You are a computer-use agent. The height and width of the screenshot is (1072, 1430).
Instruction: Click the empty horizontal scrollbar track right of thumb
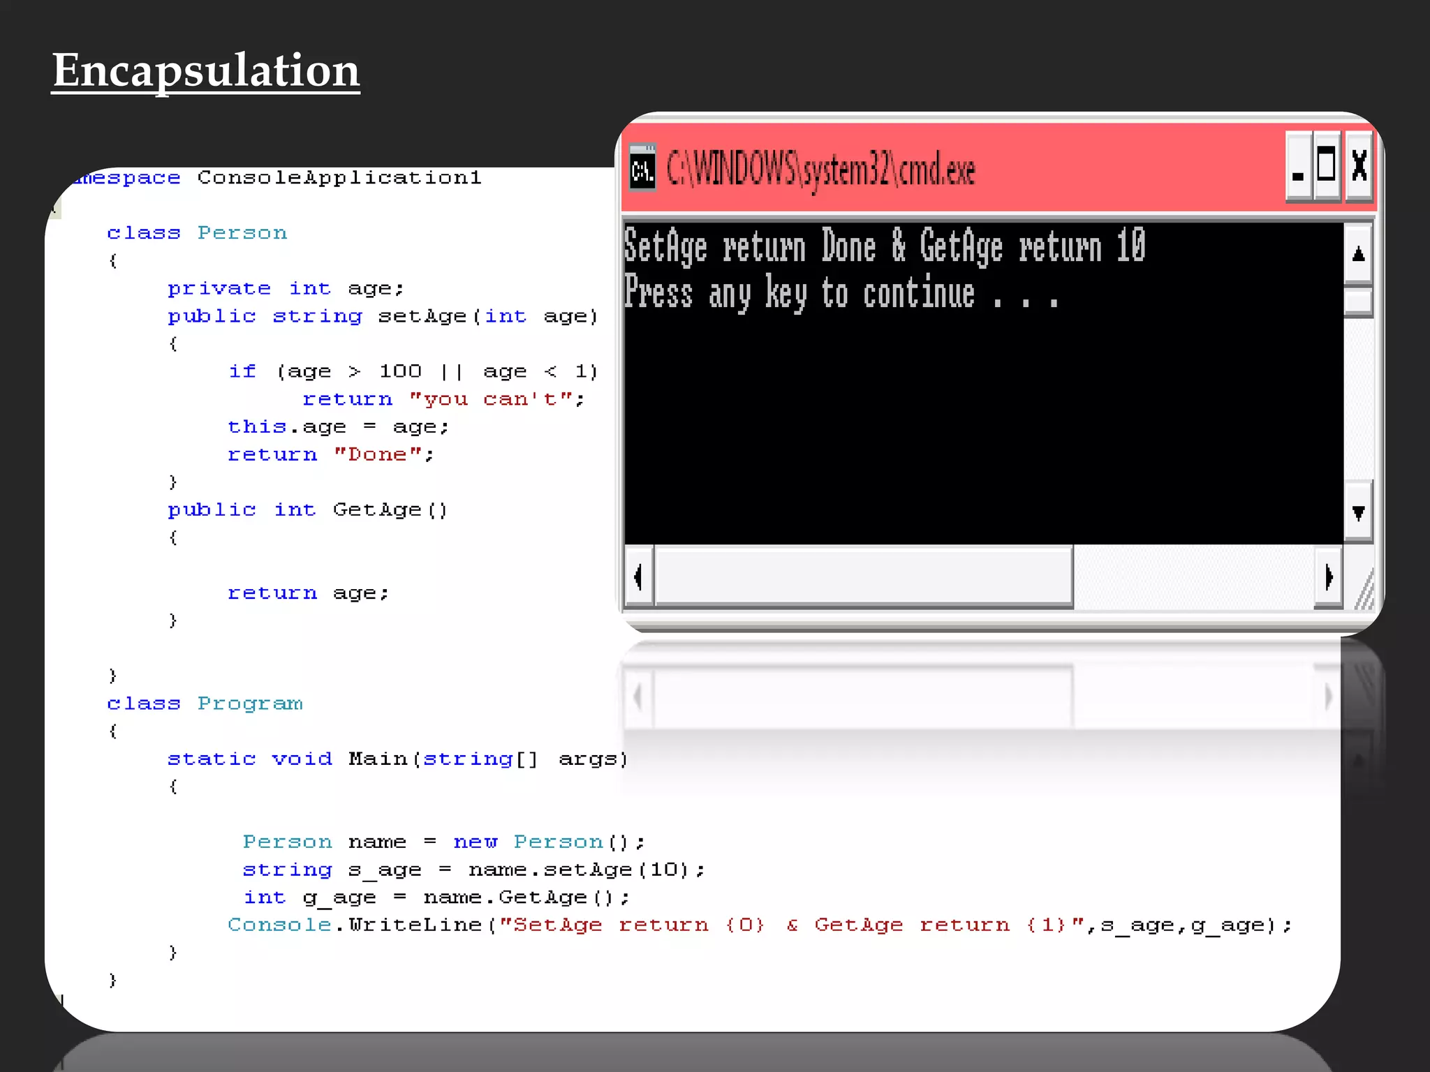[1193, 577]
